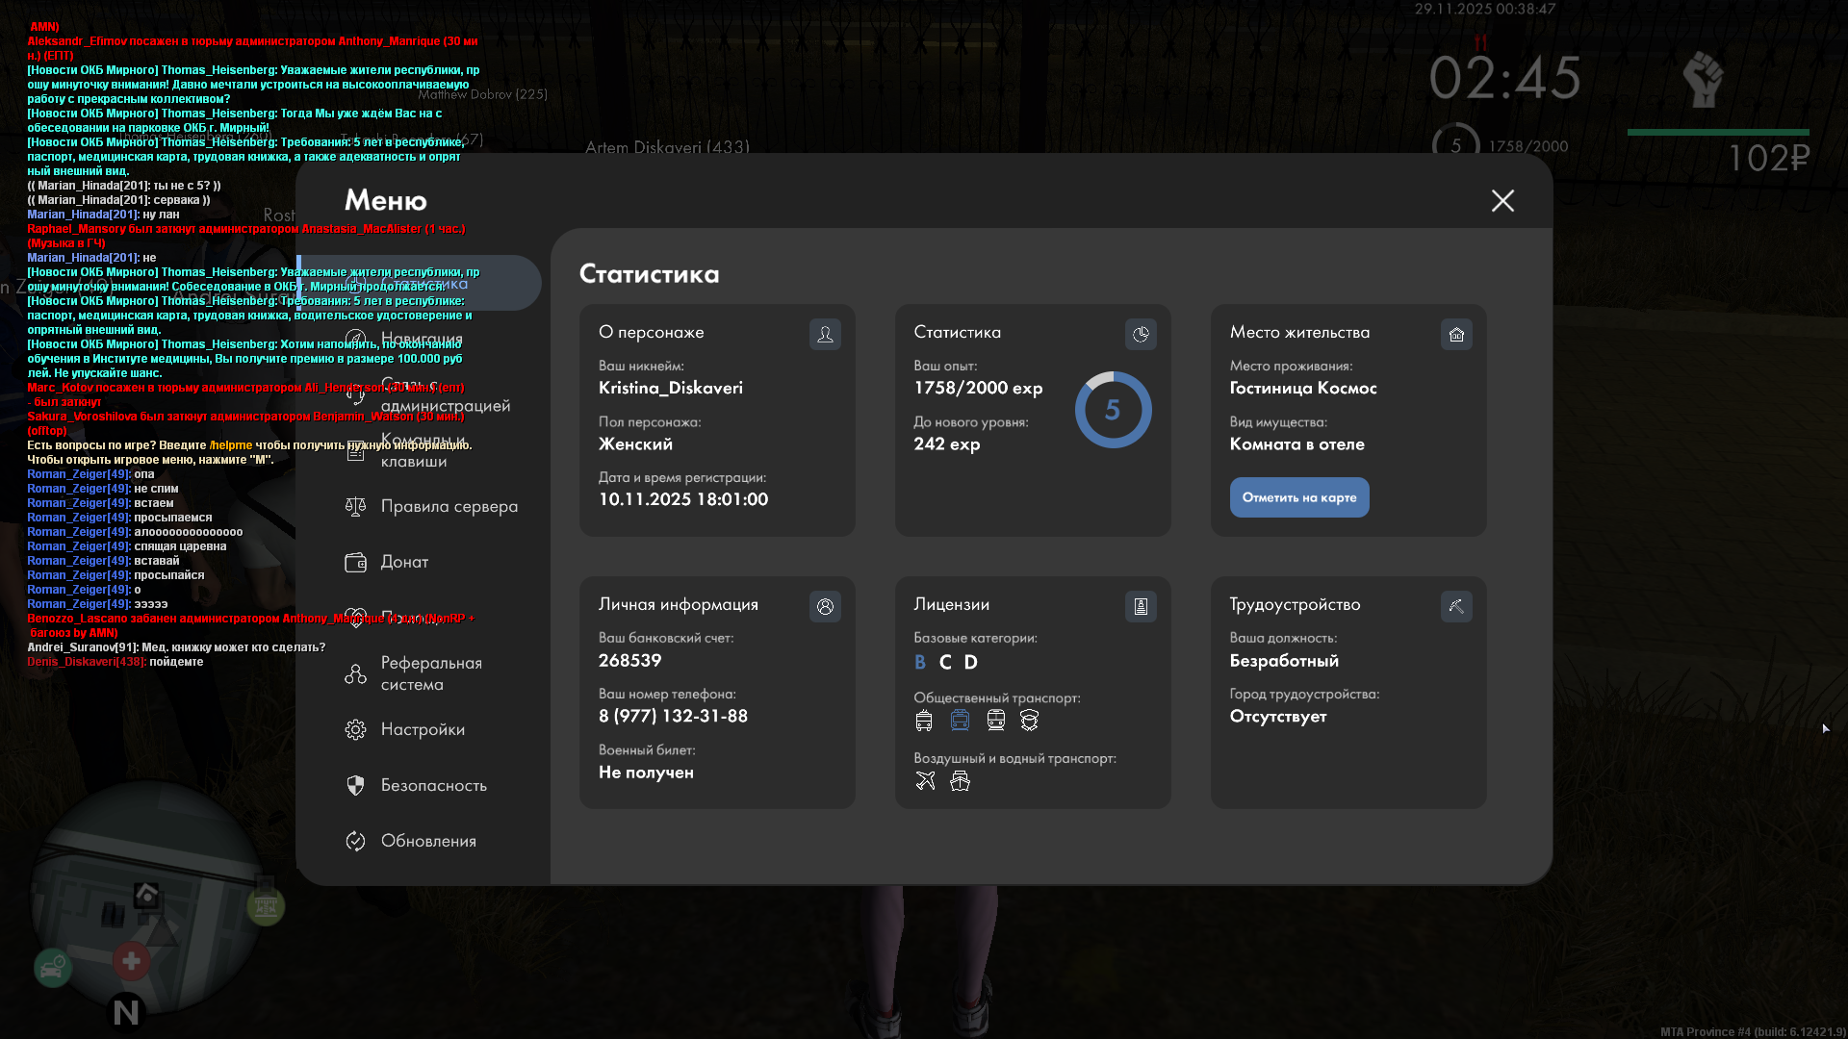
Task: Click the pie chart icon in Статистика card
Action: point(1141,334)
